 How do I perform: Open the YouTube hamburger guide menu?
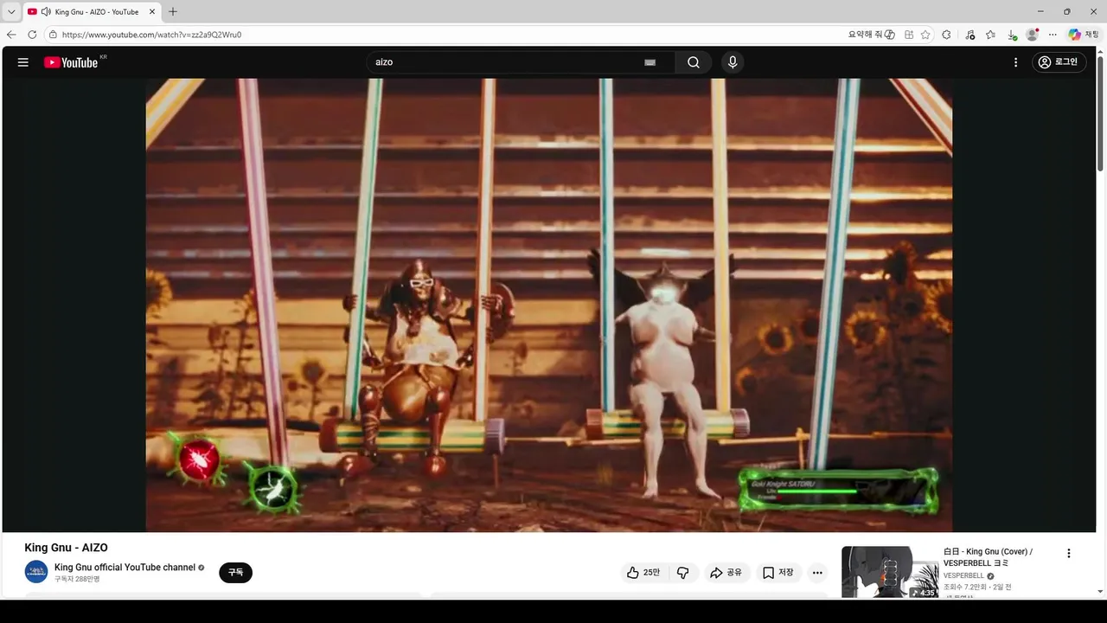click(x=23, y=62)
